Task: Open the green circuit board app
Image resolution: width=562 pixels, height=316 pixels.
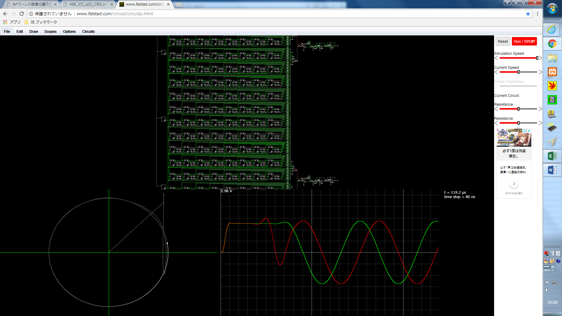Action: [x=552, y=100]
